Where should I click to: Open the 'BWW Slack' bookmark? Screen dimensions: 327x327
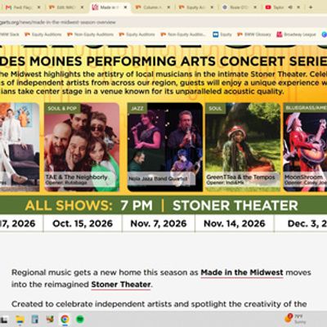coord(10,34)
